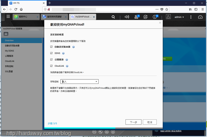Click 取消 cancel button
The image size is (207, 137).
(150, 122)
